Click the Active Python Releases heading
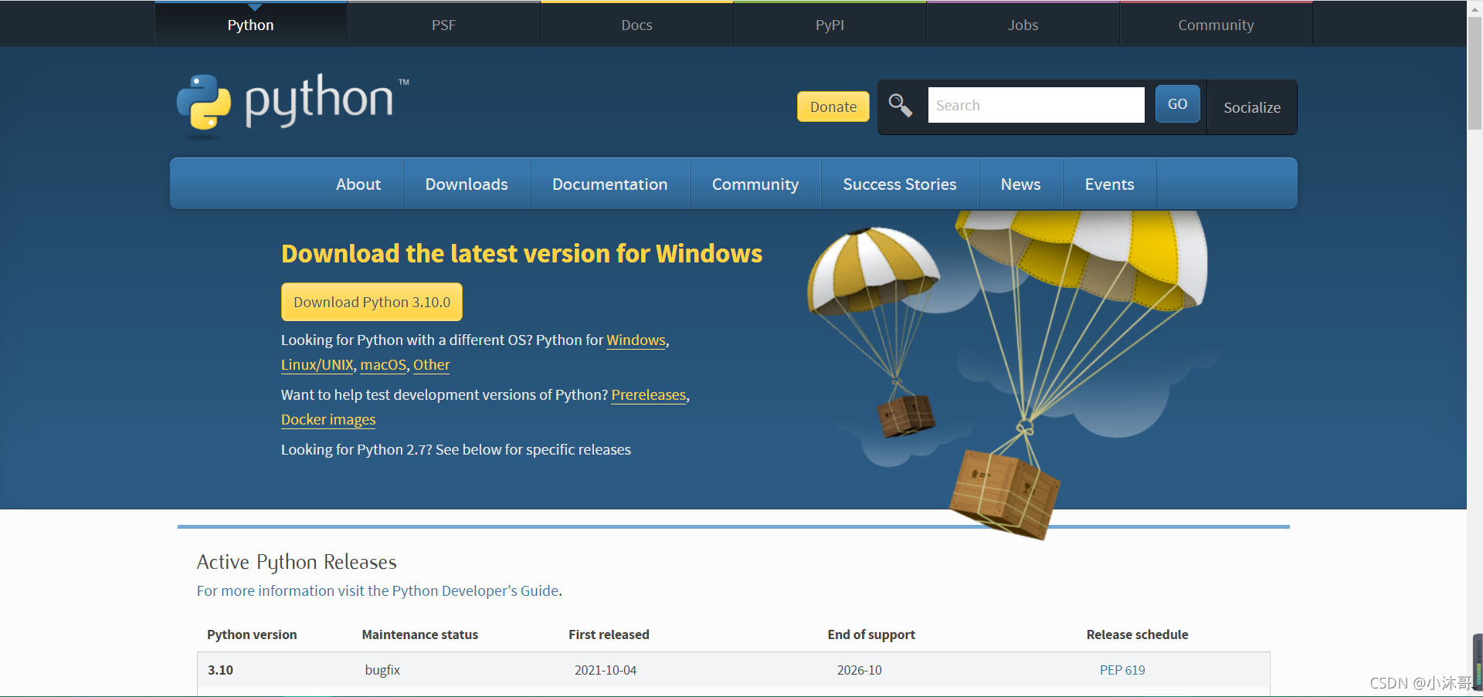The height and width of the screenshot is (697, 1483). tap(297, 562)
